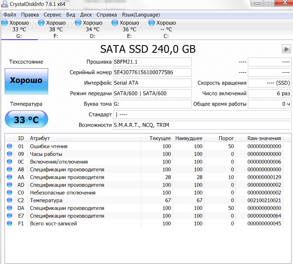Click the Скорость вращения field (SSD)
293x264 pixels.
(270, 83)
